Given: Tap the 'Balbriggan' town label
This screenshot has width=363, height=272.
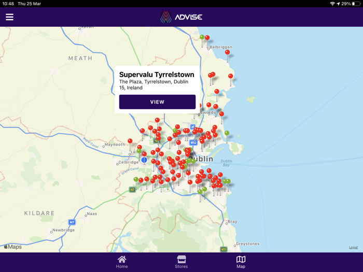Looking at the screenshot, I should (221, 47).
